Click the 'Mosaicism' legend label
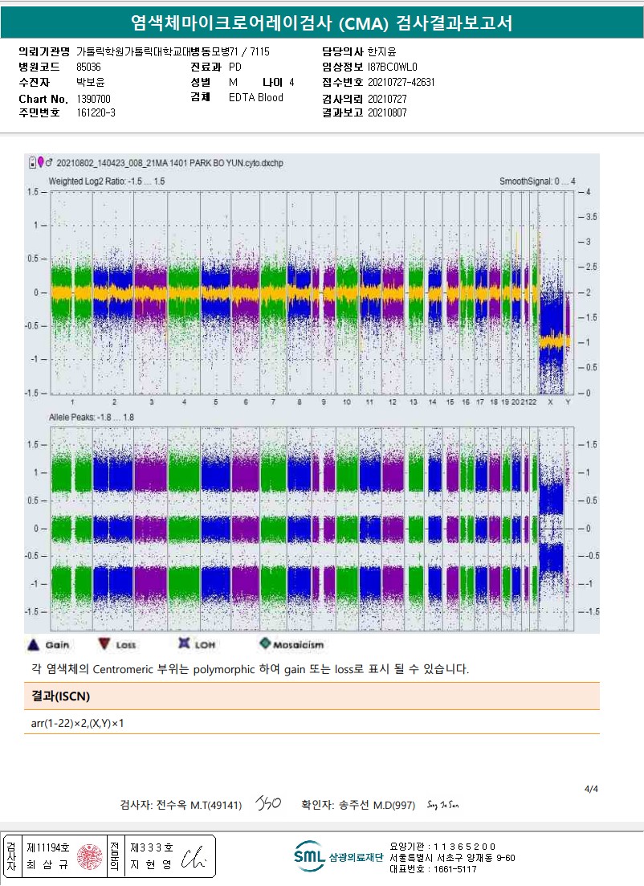The height and width of the screenshot is (886, 644). pos(298,645)
